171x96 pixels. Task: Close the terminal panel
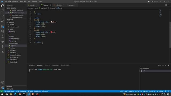click(x=169, y=66)
